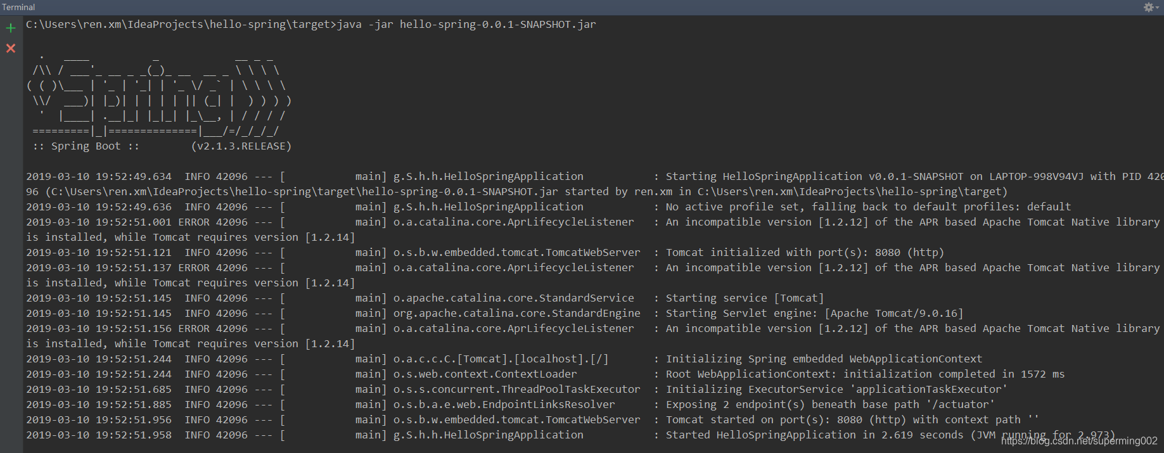Click 'Initializing Spring embedded WebApplicationContext' message
Screen dimensions: 1164x453
(824, 359)
